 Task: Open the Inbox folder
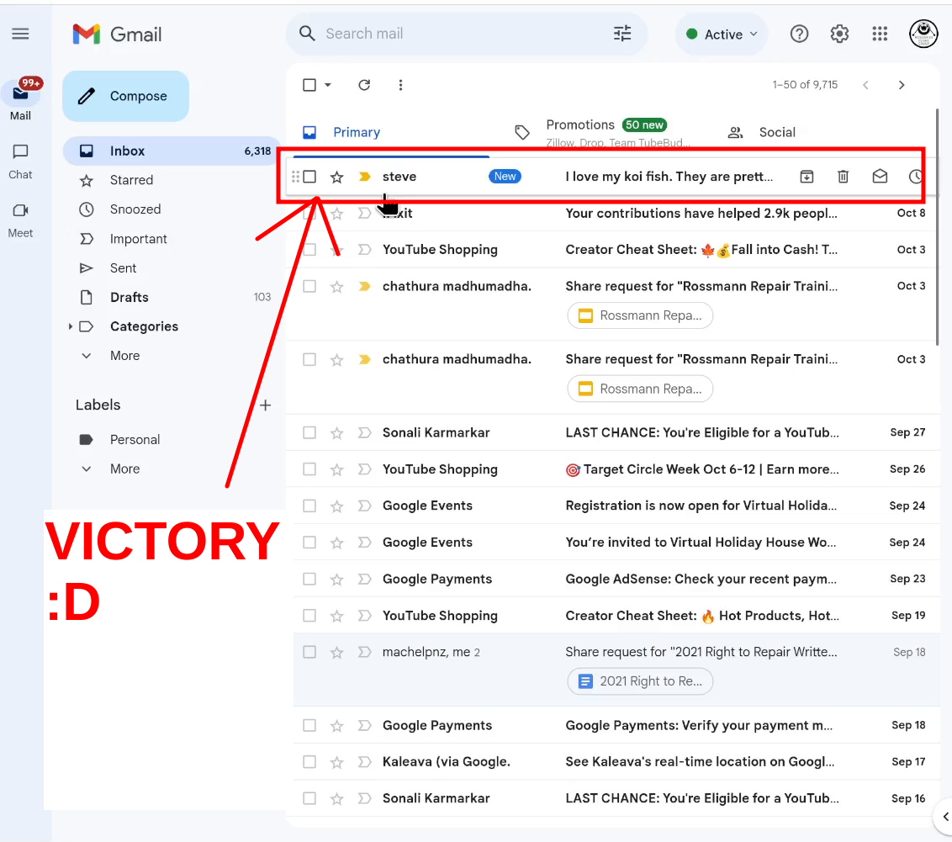click(x=172, y=151)
